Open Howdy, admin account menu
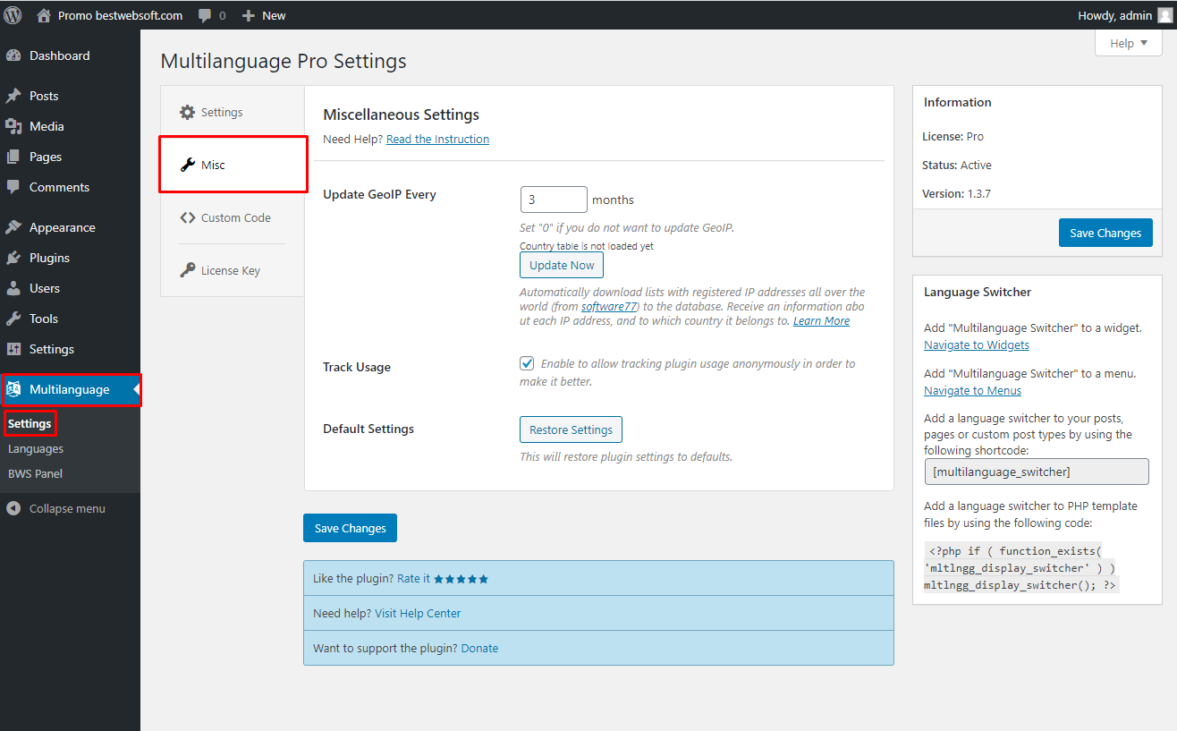This screenshot has height=731, width=1177. [1126, 15]
